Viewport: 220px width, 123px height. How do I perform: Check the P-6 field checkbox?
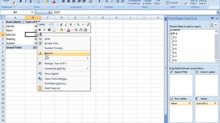point(171,53)
